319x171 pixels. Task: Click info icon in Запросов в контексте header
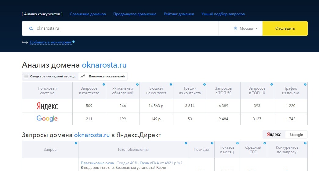coord(104,84)
